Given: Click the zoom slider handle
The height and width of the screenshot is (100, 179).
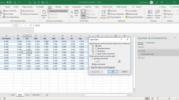Looking at the screenshot, I should (x=169, y=98).
